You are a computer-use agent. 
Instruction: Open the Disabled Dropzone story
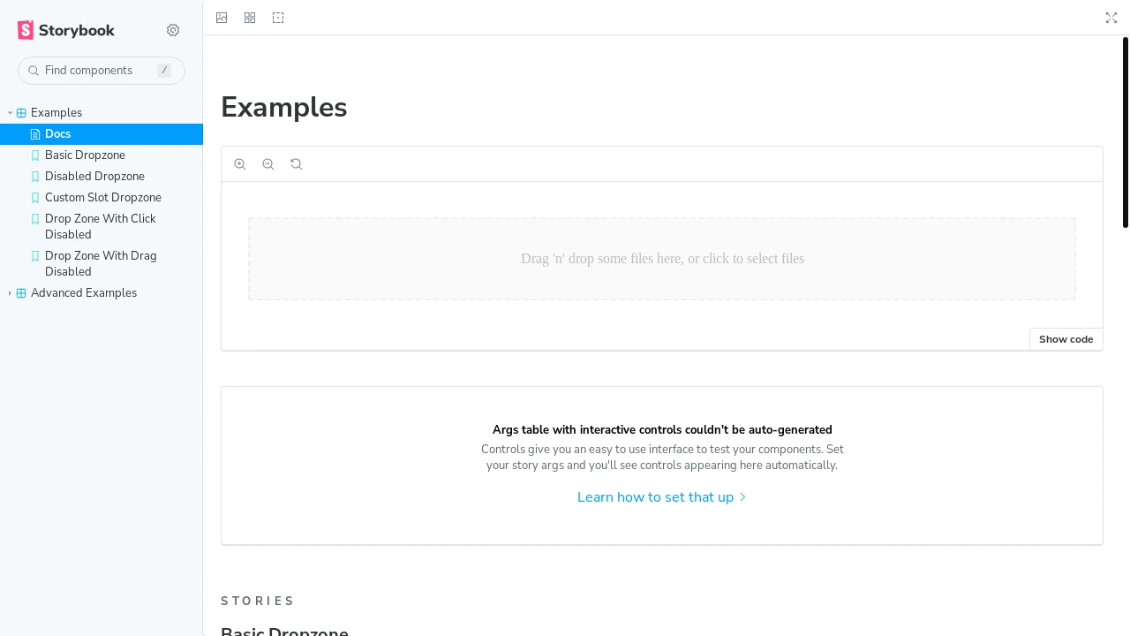(x=102, y=177)
